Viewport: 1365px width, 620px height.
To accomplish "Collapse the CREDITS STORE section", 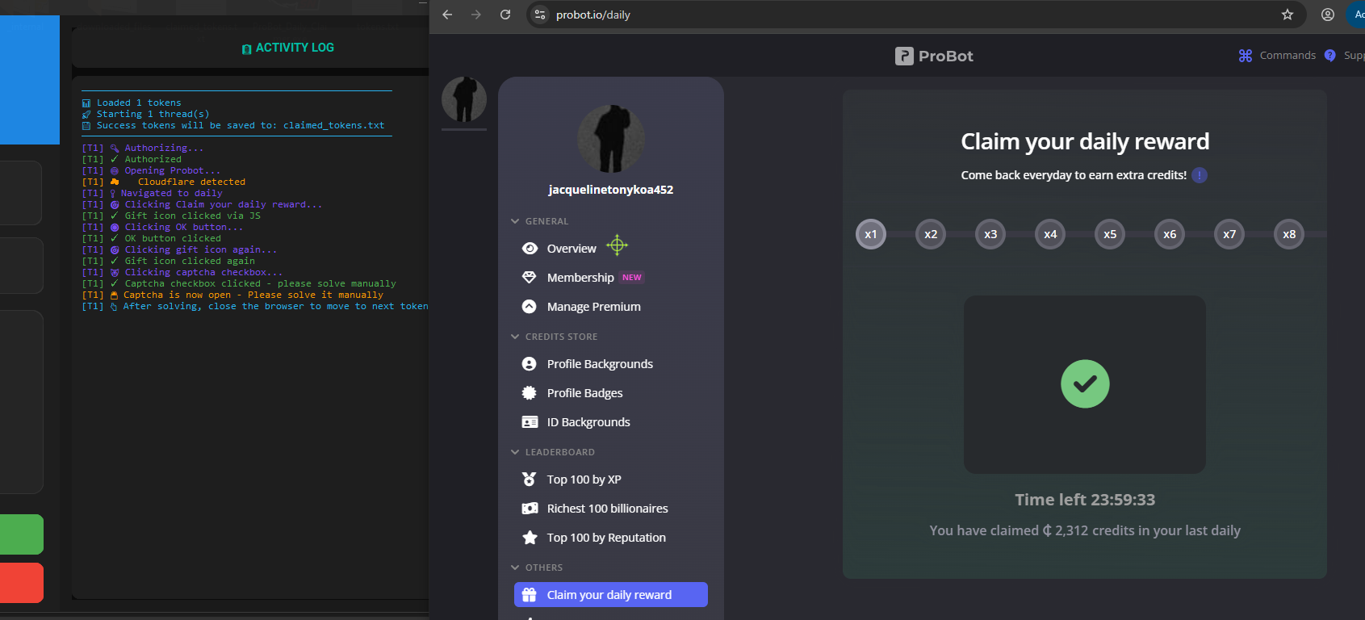I will 515,337.
